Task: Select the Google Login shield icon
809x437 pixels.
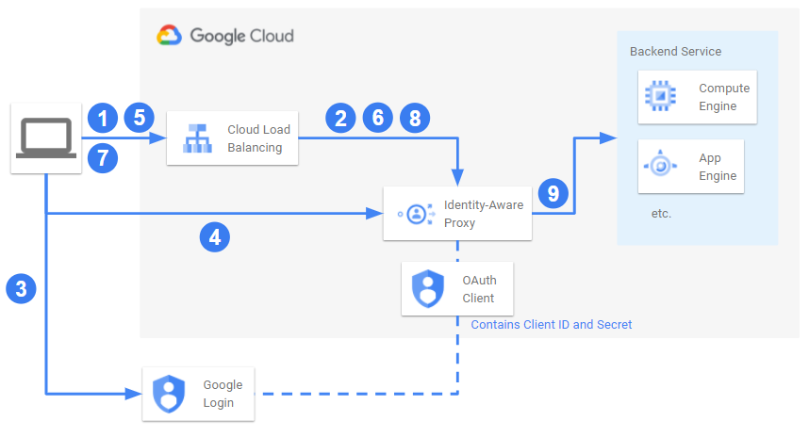Action: click(169, 395)
